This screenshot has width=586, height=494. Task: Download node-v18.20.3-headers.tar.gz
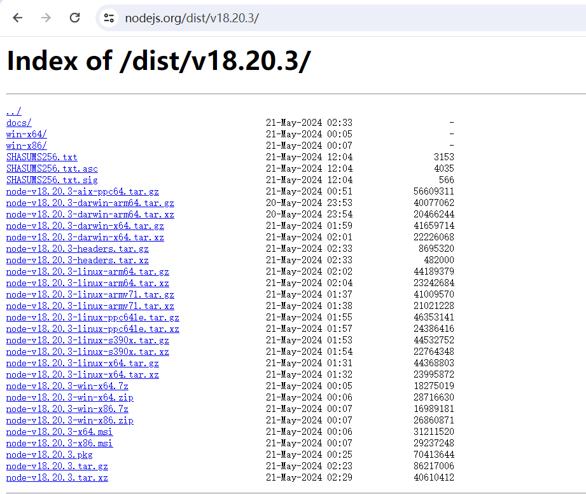pos(78,249)
